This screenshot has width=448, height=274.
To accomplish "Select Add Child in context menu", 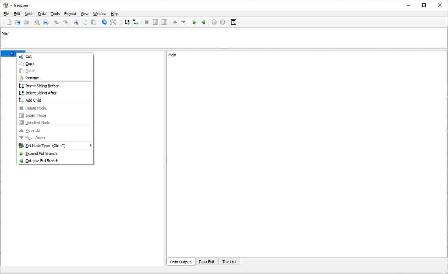I will 33,100.
